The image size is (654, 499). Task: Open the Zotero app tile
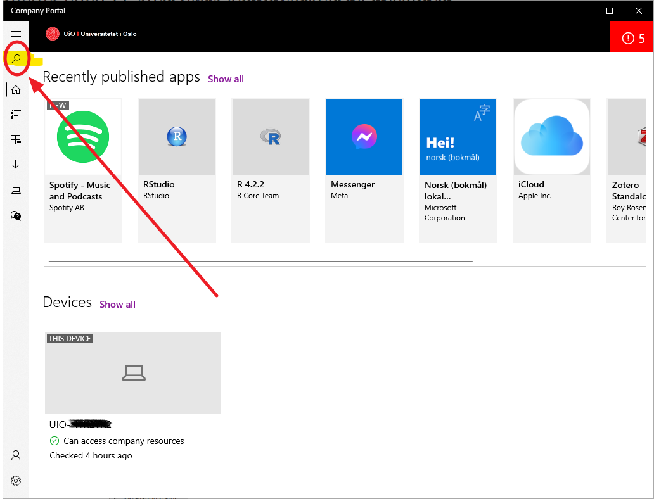626,170
